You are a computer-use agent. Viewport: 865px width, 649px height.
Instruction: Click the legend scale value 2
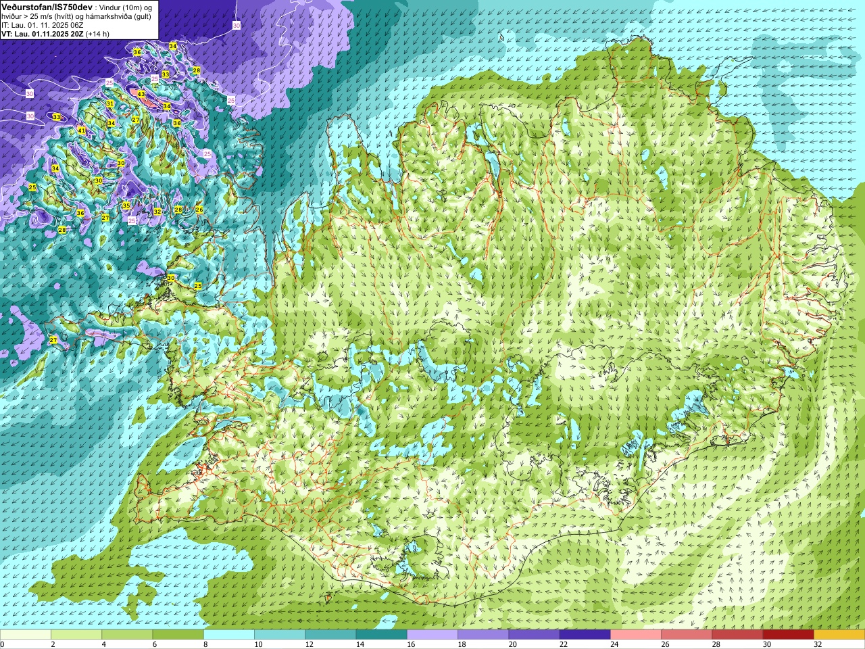click(53, 644)
